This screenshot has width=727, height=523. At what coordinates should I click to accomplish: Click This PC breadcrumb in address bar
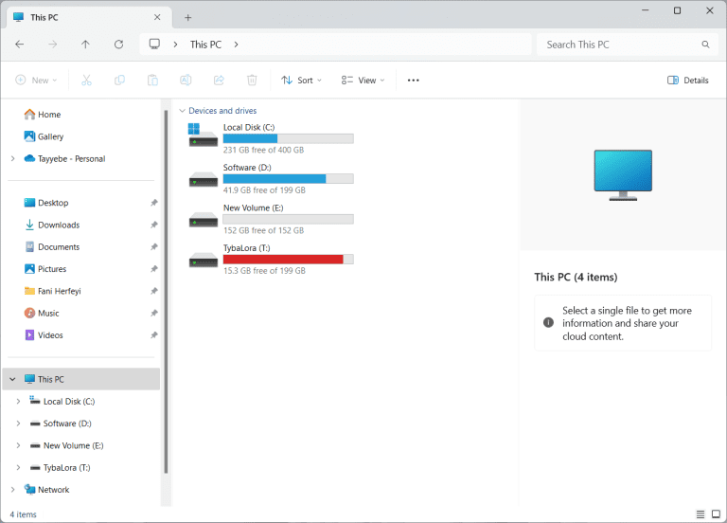click(x=205, y=45)
